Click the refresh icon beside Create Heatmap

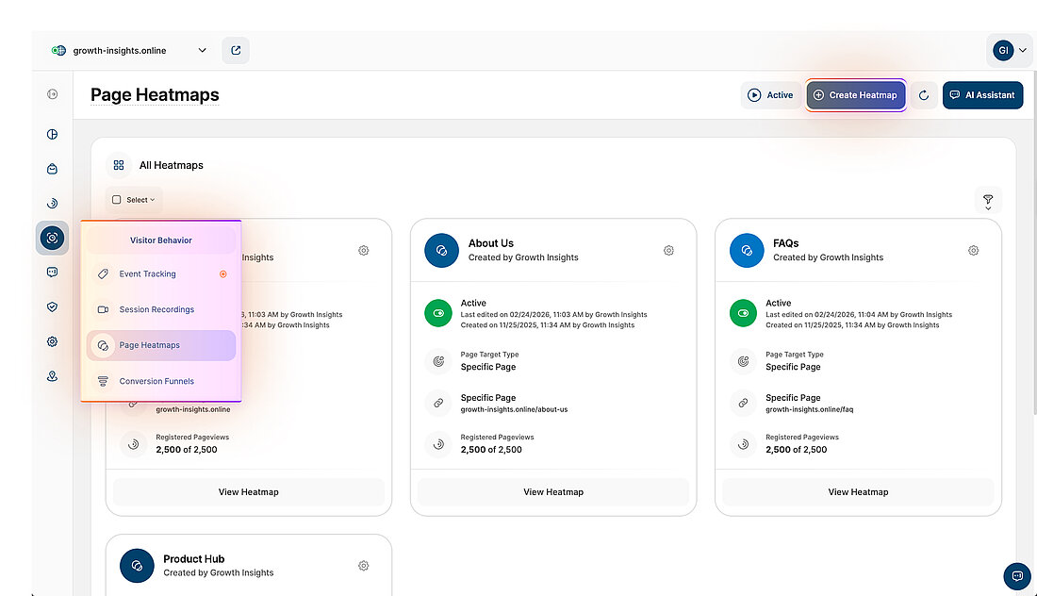click(x=923, y=94)
